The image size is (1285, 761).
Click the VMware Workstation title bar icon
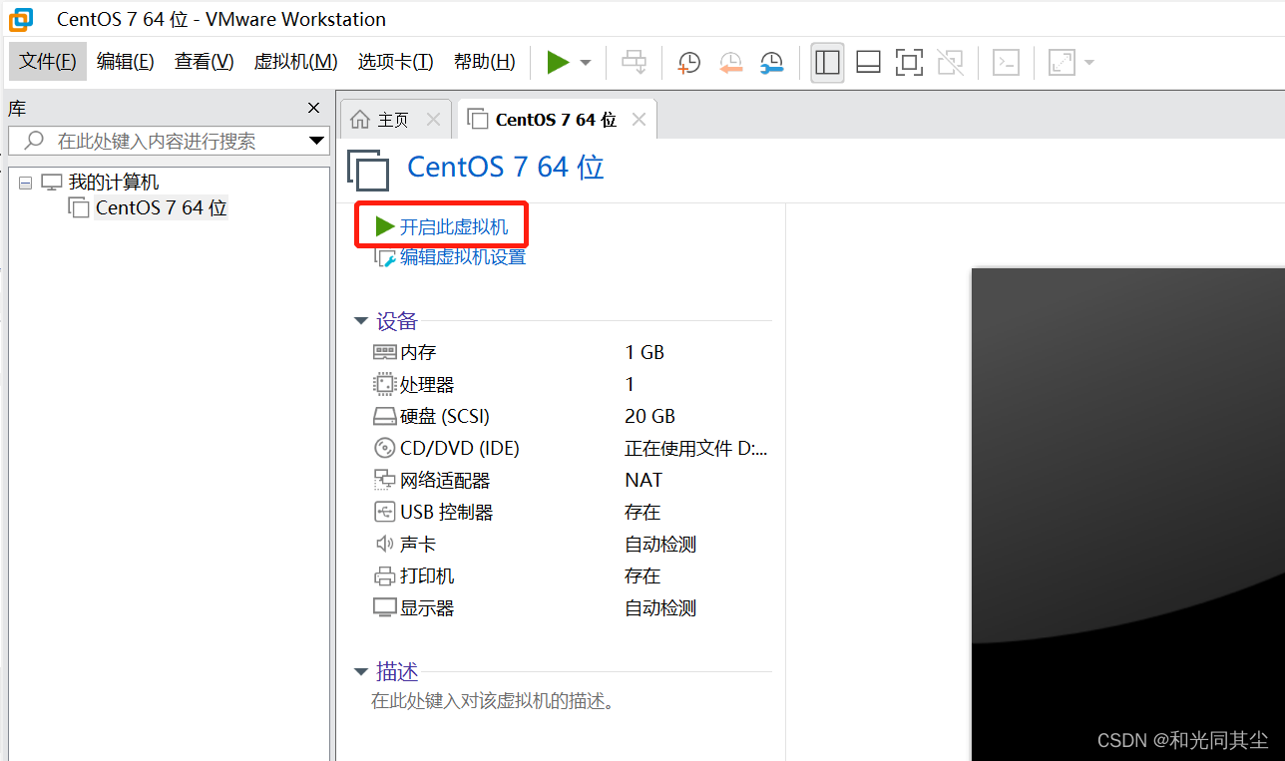point(20,18)
